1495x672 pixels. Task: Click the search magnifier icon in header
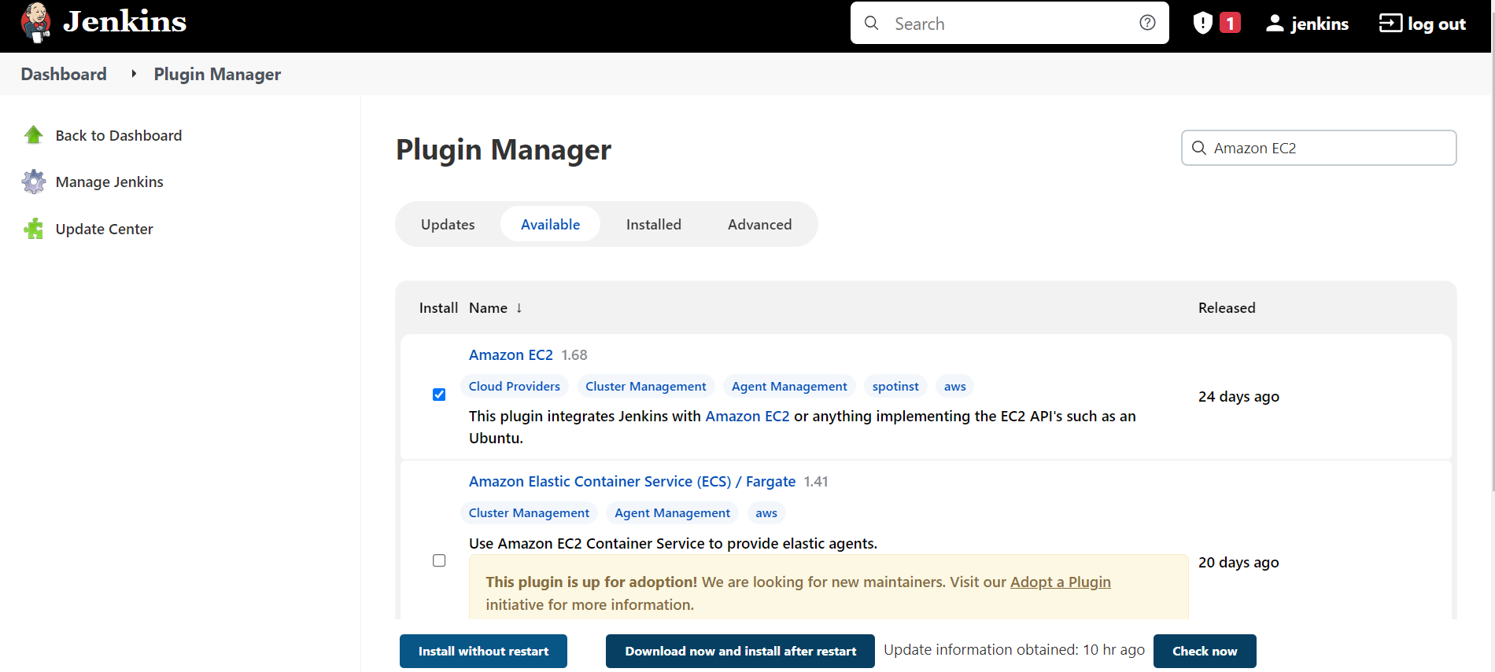(x=871, y=24)
